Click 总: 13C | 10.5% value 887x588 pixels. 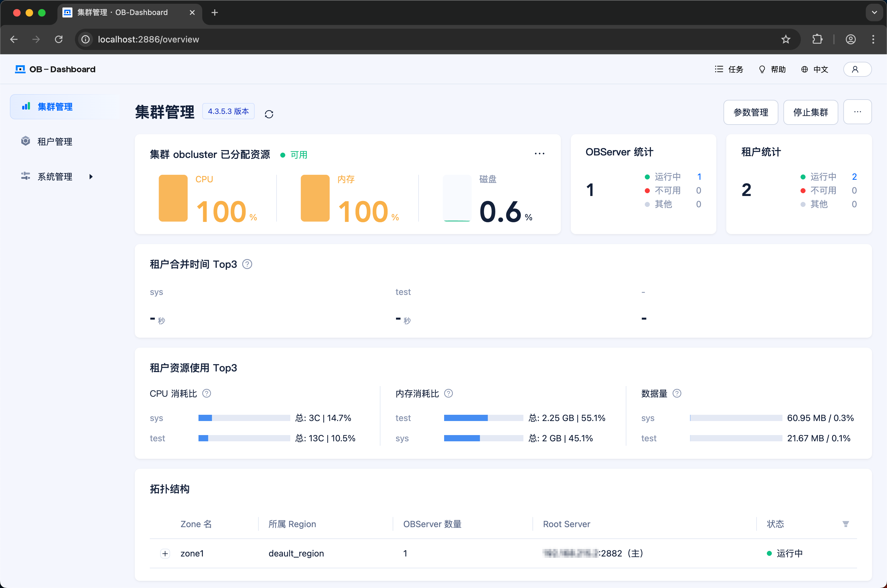click(326, 438)
